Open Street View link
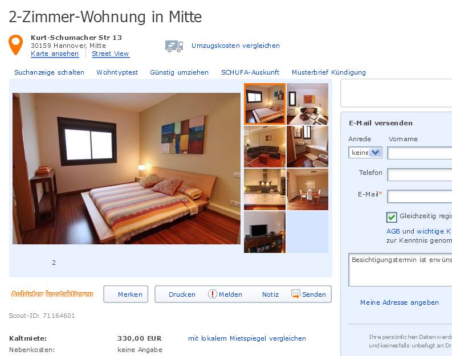Viewport: 452px width, 356px height. tap(111, 54)
